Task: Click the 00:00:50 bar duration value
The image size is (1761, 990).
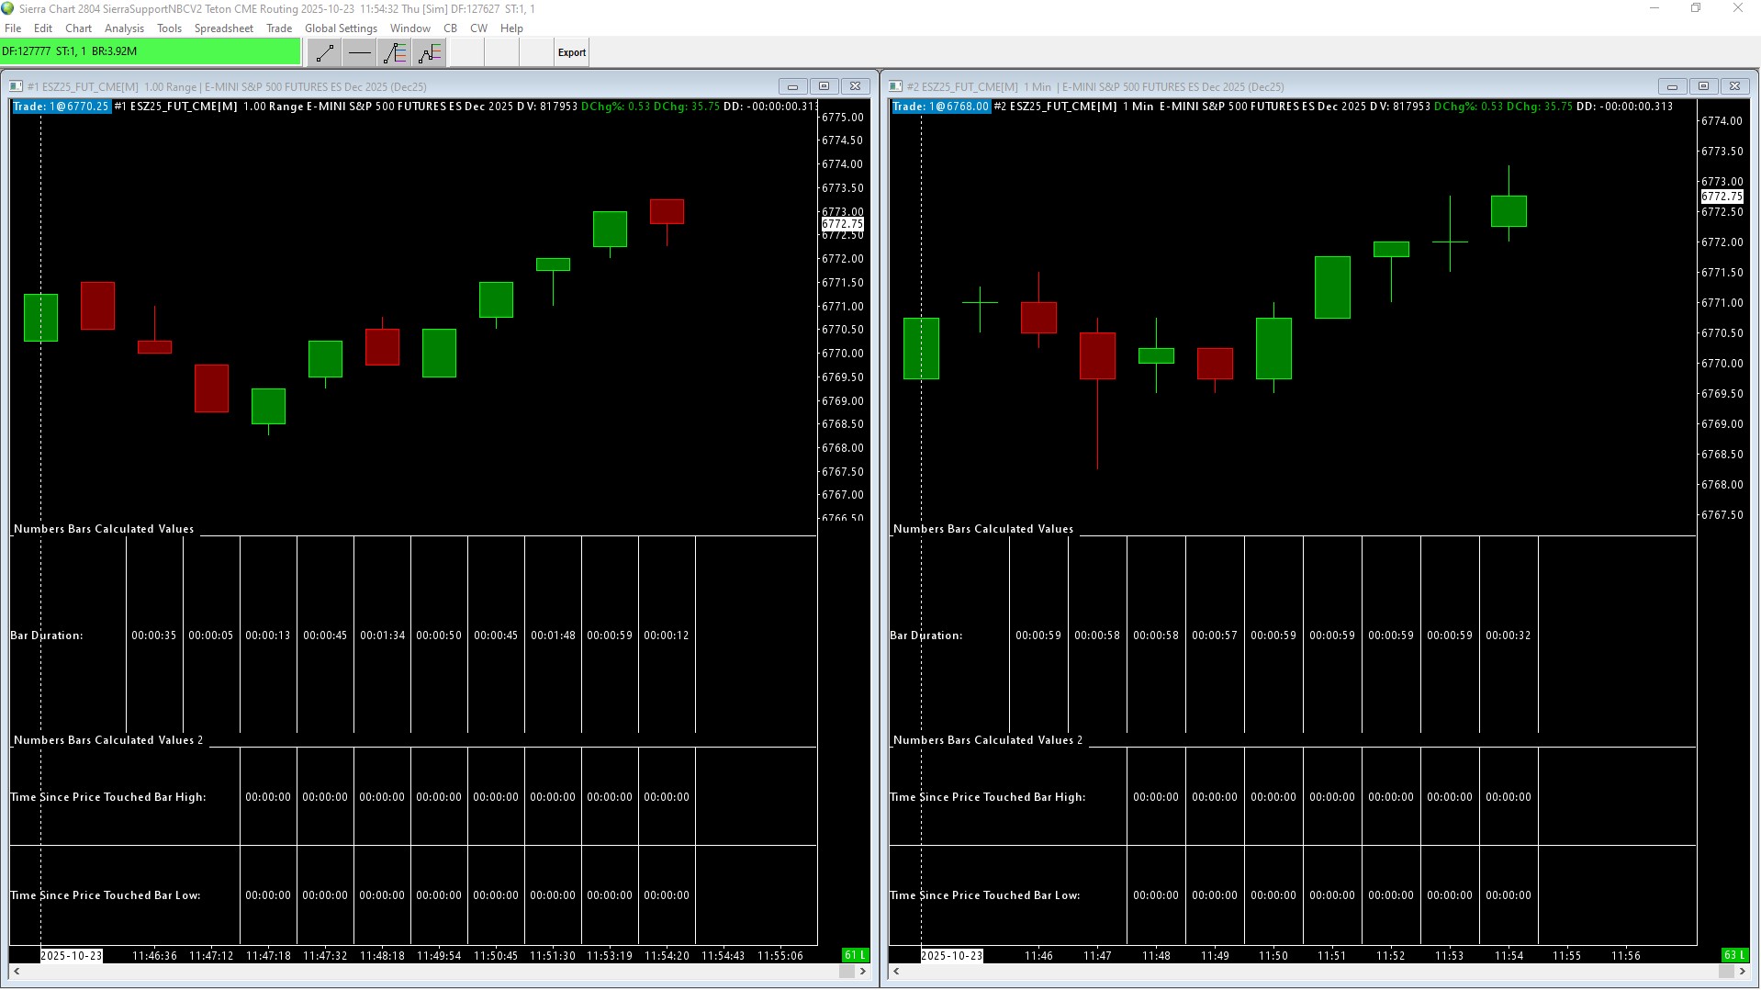Action: pyautogui.click(x=439, y=636)
